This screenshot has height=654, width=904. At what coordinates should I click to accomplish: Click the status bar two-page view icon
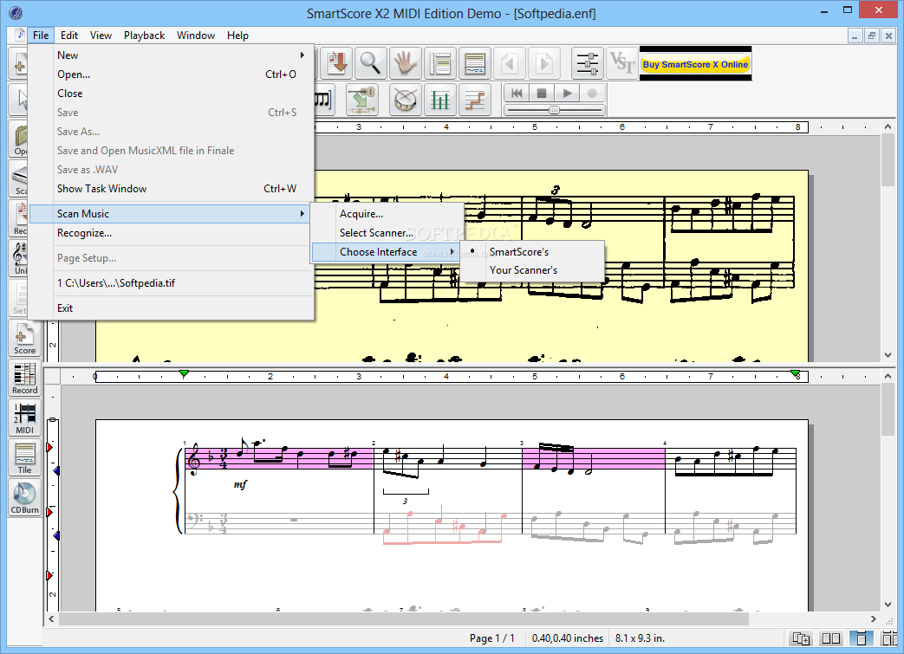coord(831,638)
